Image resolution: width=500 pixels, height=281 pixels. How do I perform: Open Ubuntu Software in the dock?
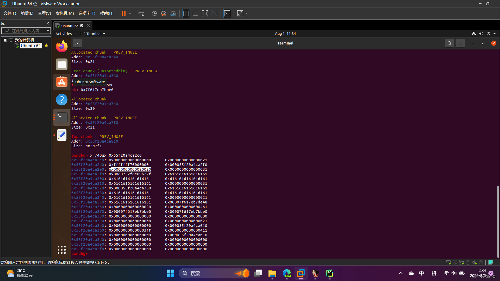point(62,82)
